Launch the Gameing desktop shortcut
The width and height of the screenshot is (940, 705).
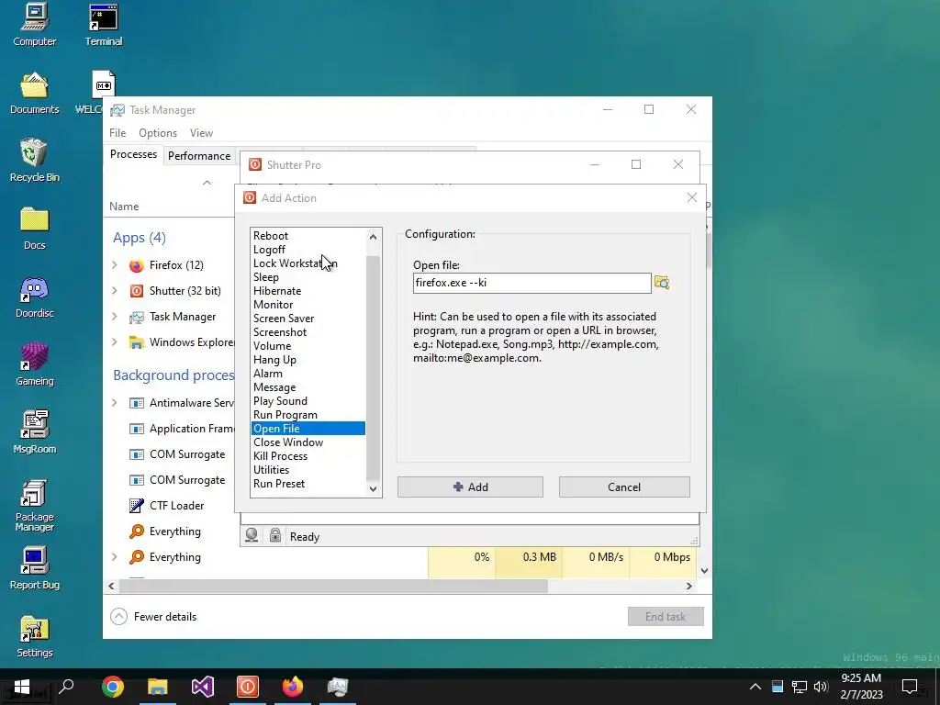click(x=35, y=364)
